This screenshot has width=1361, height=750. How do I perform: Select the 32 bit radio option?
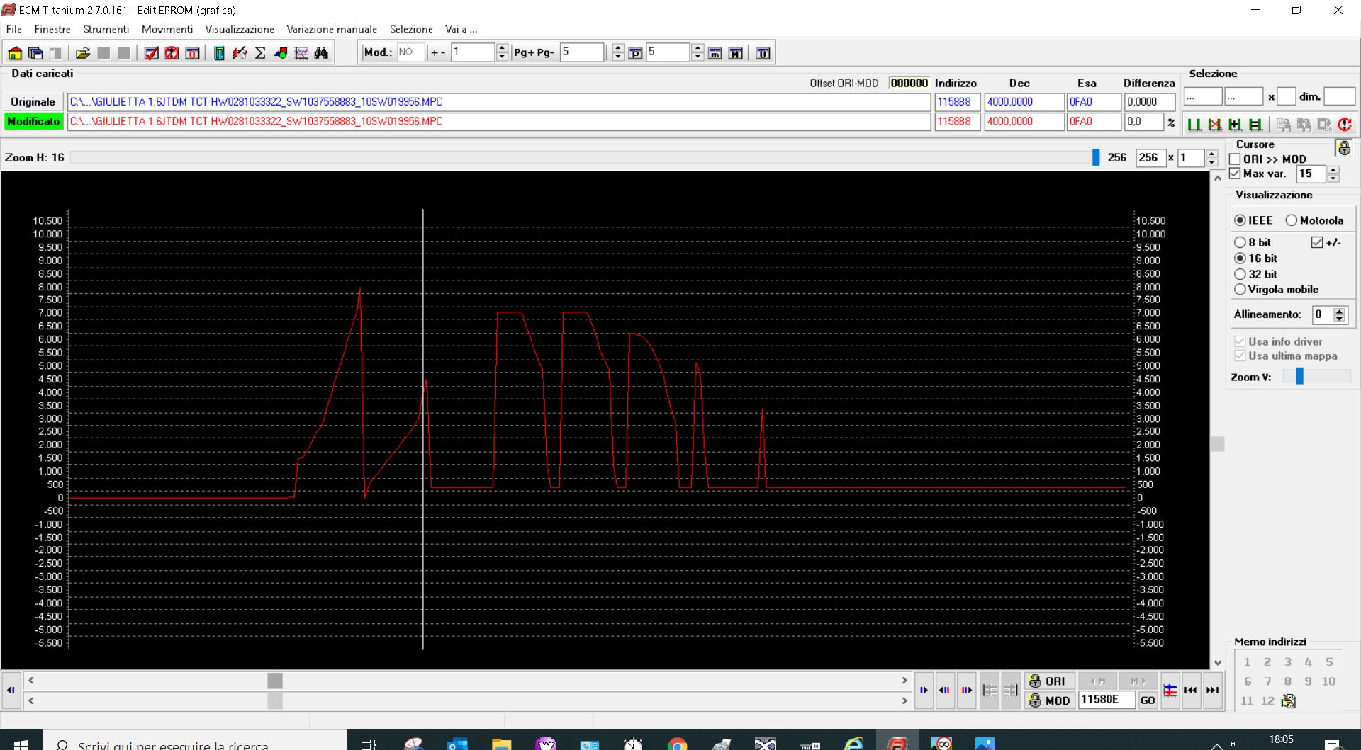[x=1240, y=274]
